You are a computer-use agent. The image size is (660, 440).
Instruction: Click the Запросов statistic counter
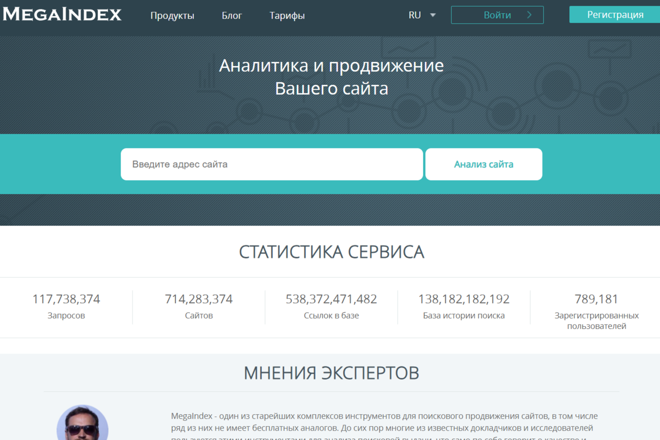click(x=66, y=307)
